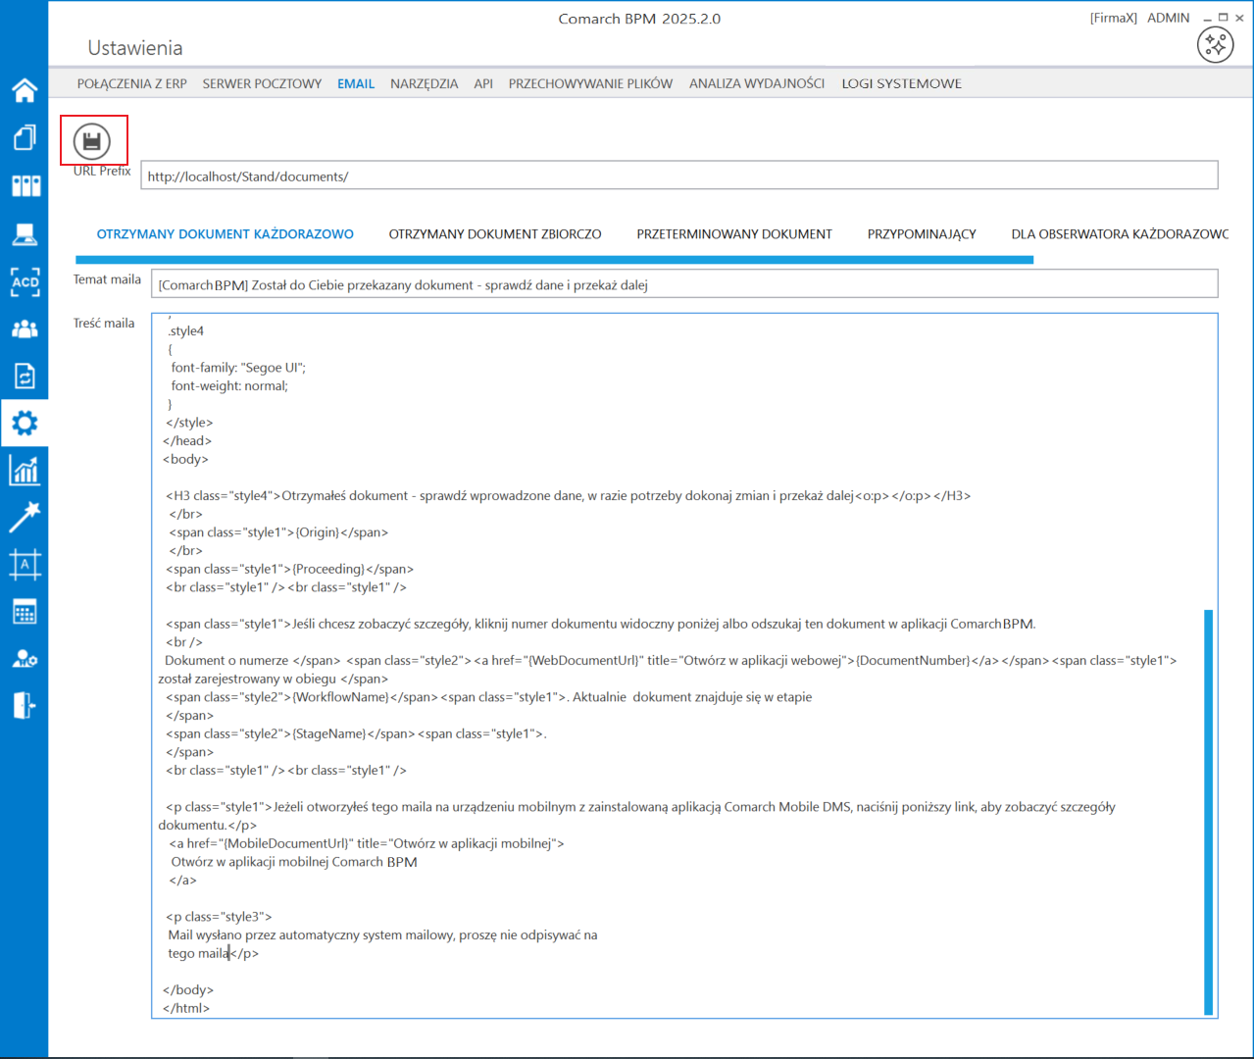This screenshot has height=1059, width=1254.
Task: Open the text template frame icon
Action: (25, 564)
